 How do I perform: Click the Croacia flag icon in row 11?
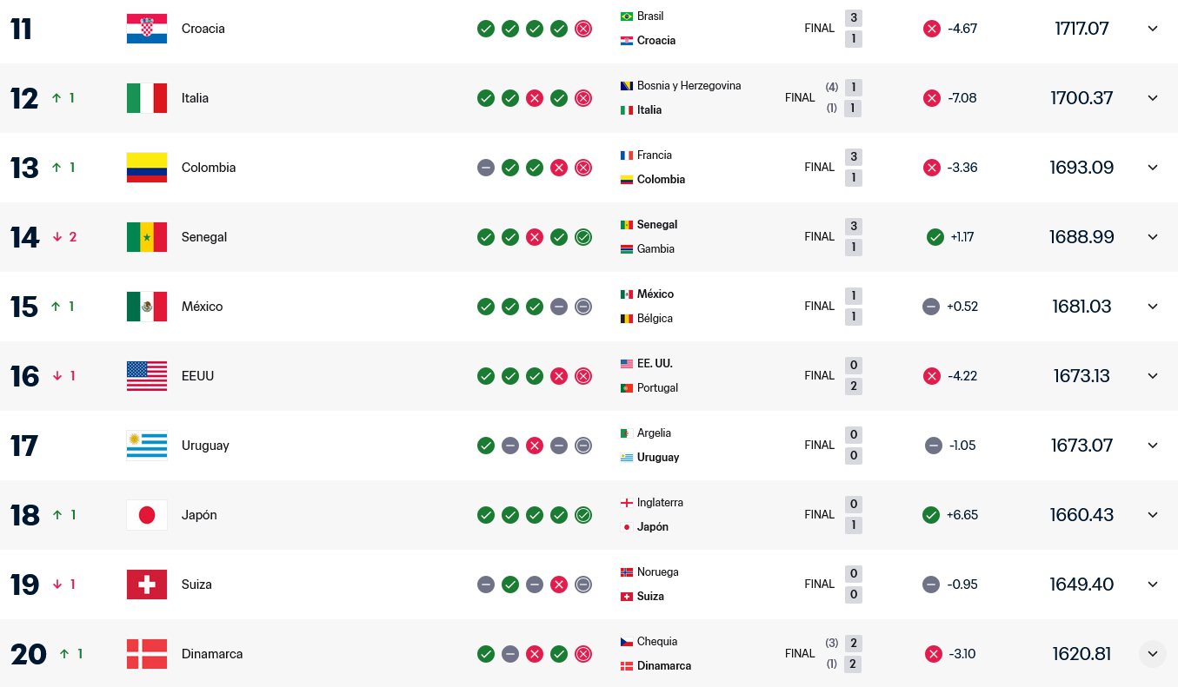coord(146,29)
